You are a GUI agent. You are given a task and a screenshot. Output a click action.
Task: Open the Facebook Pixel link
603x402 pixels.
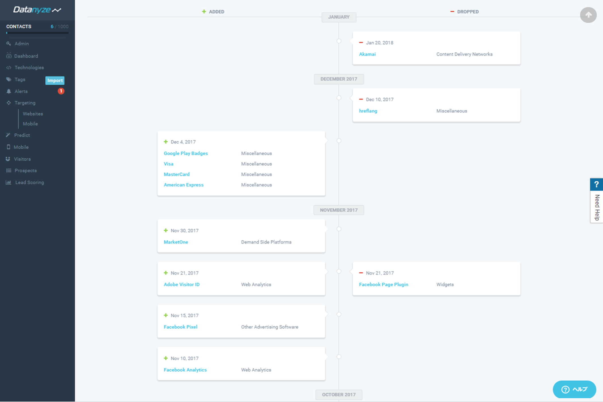coord(181,327)
